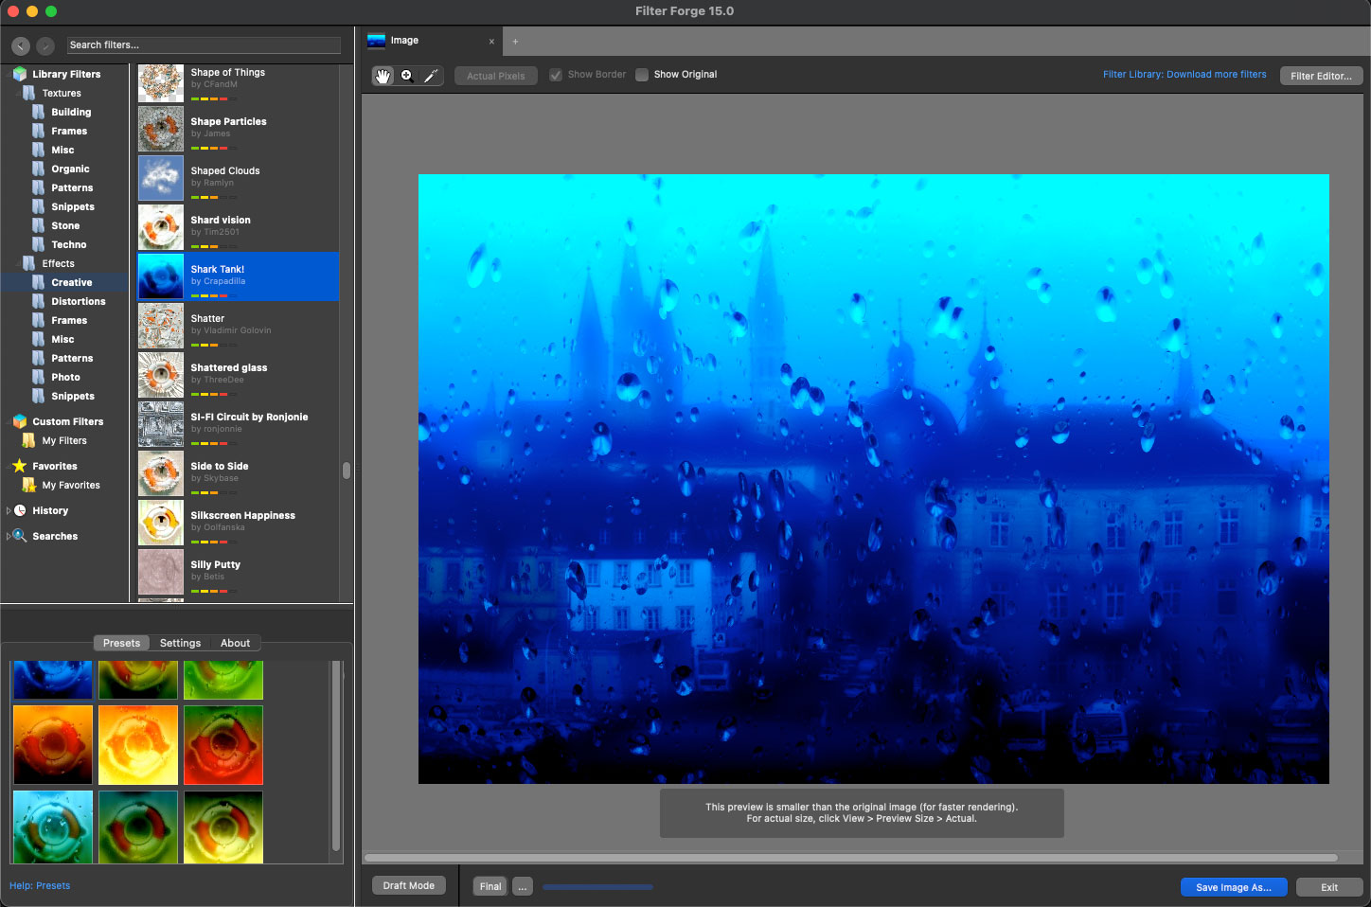The height and width of the screenshot is (907, 1371).
Task: Toggle the Show Border checkbox
Action: pyautogui.click(x=556, y=75)
